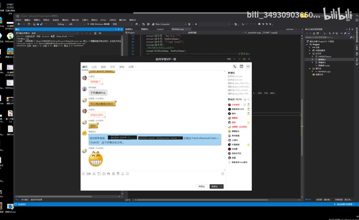359x220 pixels.
Task: Click the message input area in chat
Action: pos(152,180)
